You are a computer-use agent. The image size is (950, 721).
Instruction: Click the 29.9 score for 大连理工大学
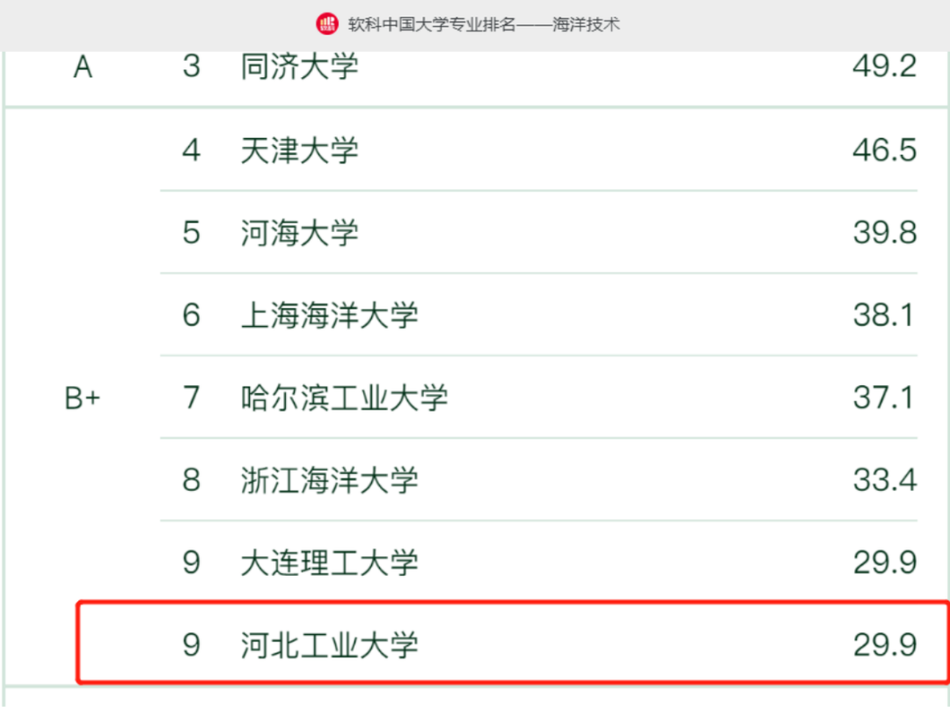[x=884, y=563]
